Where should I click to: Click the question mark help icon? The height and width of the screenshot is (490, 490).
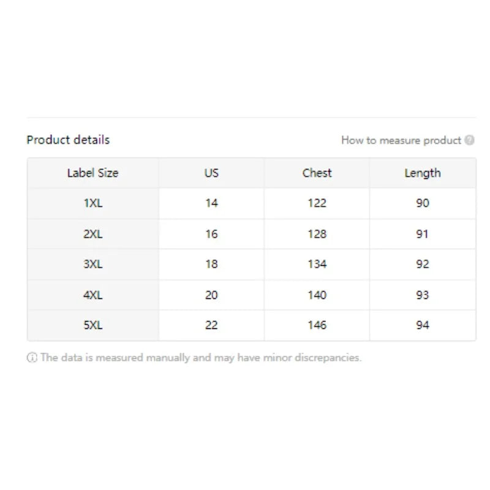(x=469, y=140)
